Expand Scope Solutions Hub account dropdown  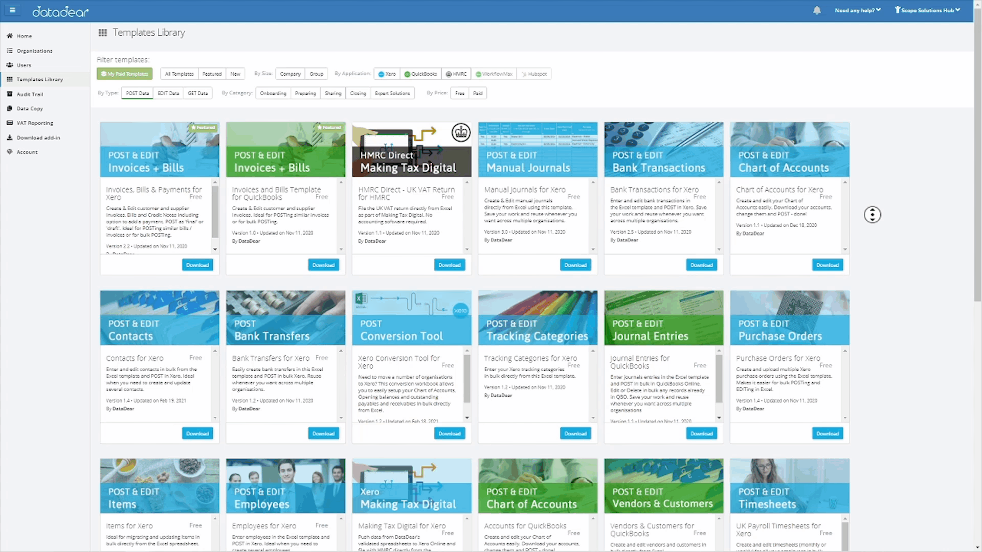(927, 10)
